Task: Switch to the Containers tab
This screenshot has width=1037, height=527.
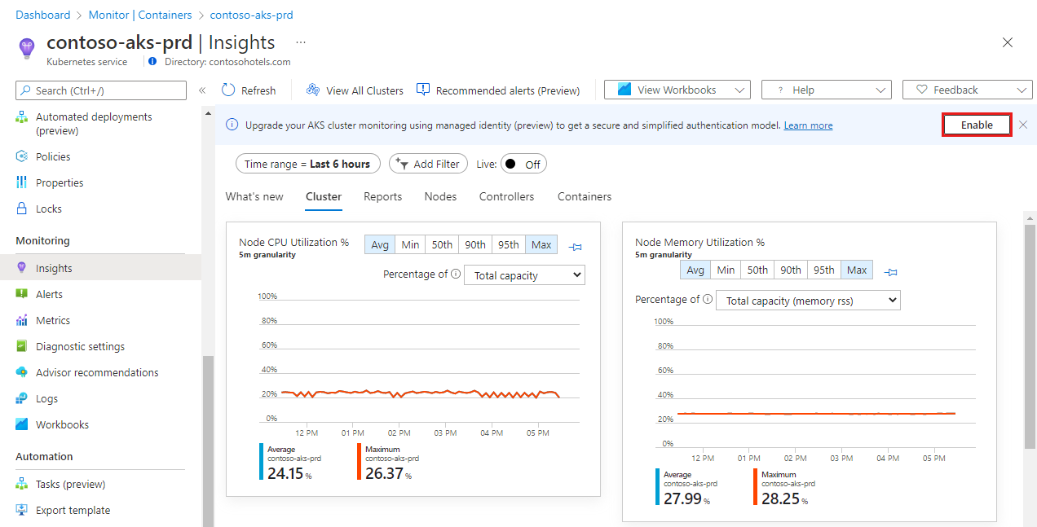Action: 584,196
